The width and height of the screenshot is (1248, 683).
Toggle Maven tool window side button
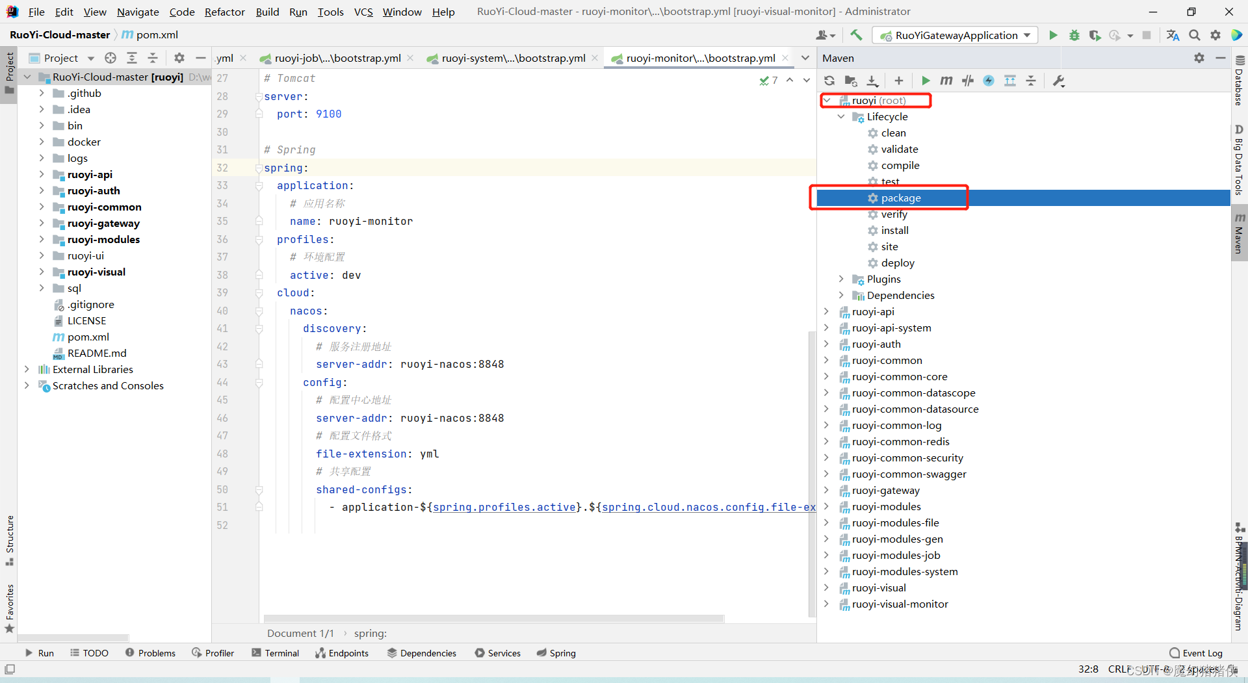(x=1239, y=233)
